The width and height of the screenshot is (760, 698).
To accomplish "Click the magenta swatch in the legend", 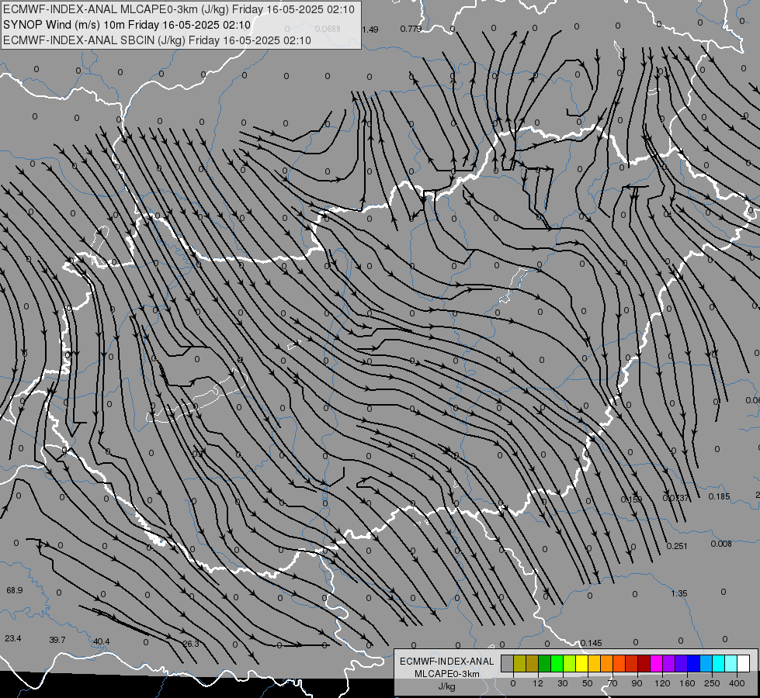I will [x=657, y=663].
